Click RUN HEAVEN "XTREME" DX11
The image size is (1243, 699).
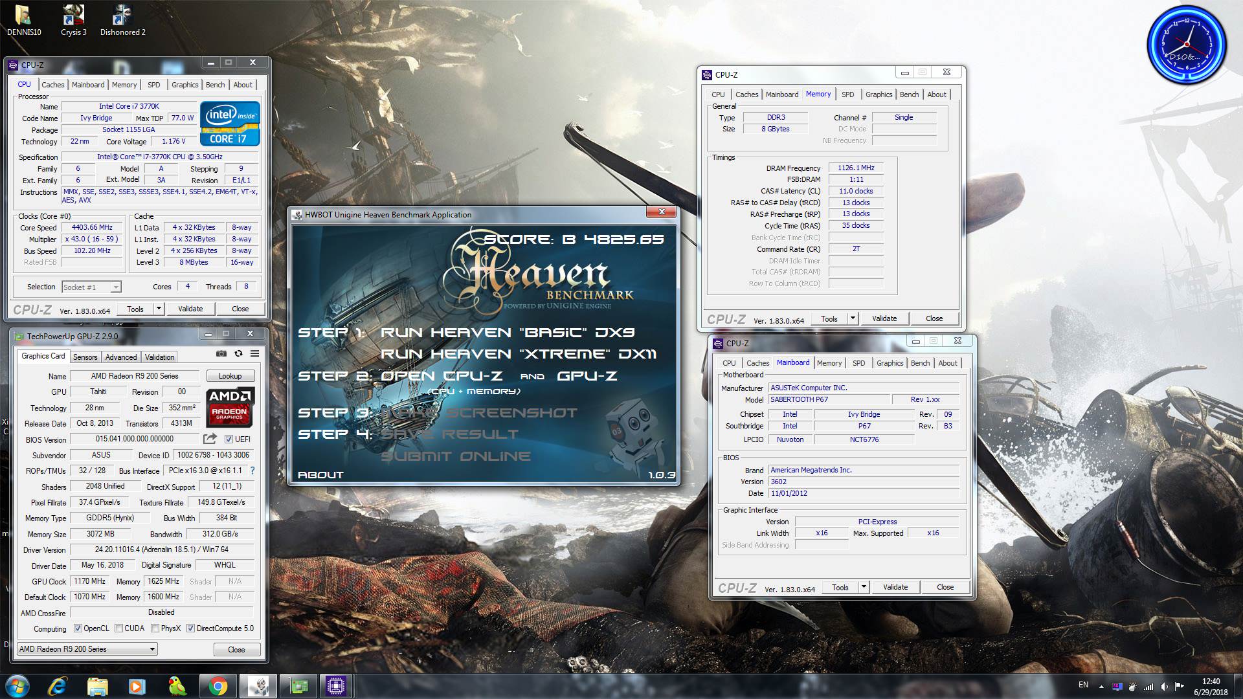(x=519, y=354)
